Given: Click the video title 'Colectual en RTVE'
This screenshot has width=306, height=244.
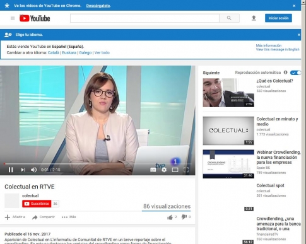Looking at the screenshot, I should pyautogui.click(x=30, y=187).
